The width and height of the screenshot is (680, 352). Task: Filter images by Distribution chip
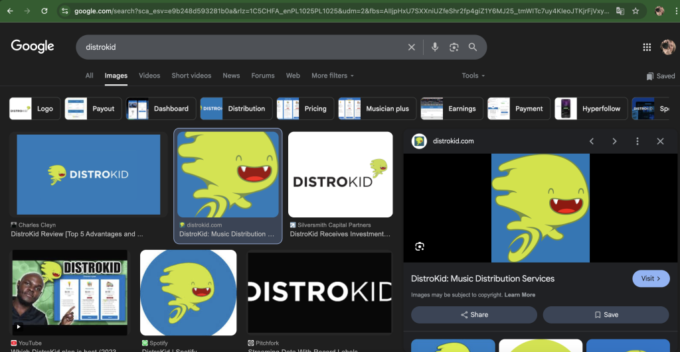click(236, 109)
